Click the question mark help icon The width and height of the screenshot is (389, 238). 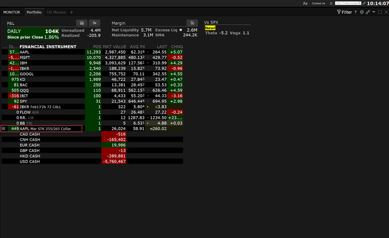[x=356, y=12]
